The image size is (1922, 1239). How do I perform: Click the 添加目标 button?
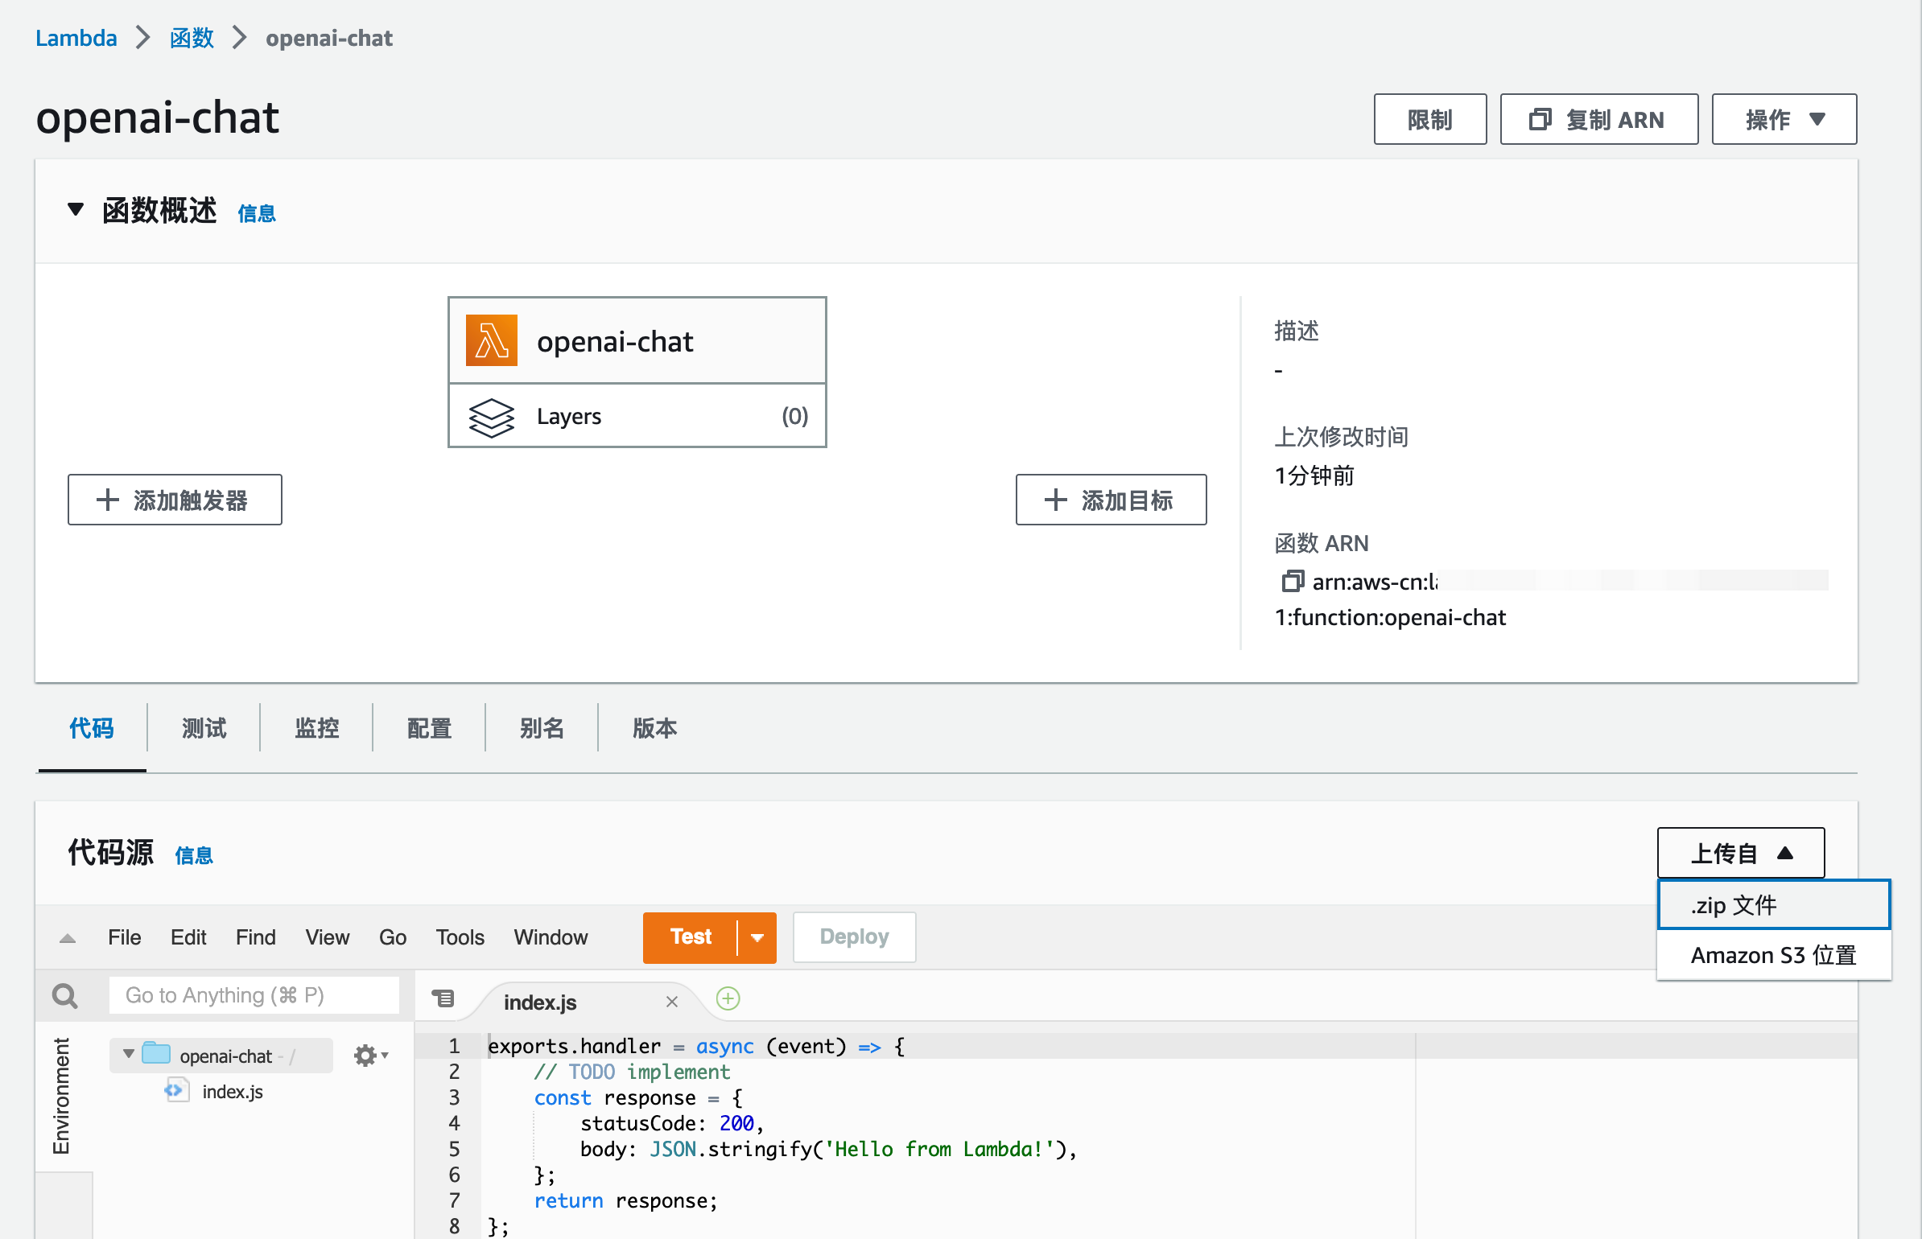(x=1111, y=500)
